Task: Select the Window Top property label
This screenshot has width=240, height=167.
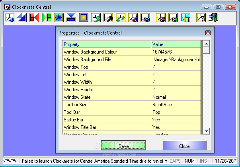Action: [x=76, y=67]
